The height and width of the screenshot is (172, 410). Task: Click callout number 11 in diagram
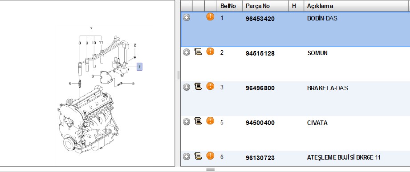[101, 42]
